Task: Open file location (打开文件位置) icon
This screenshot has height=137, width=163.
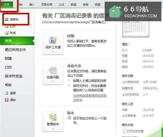Action: (x=124, y=131)
